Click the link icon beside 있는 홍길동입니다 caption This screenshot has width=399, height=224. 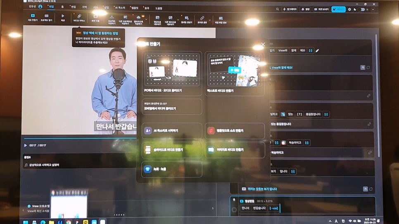[x=369, y=124]
